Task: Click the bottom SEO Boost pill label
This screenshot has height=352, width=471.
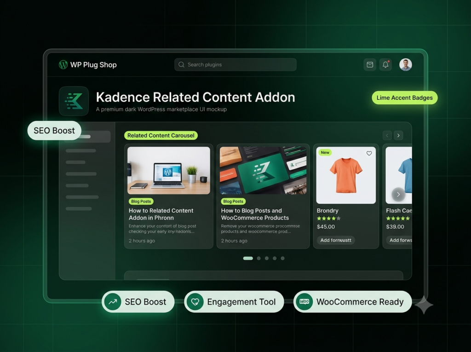Action: pos(145,302)
